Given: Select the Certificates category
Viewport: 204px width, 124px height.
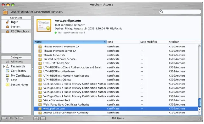Looking at the screenshot, I should [x=16, y=71].
